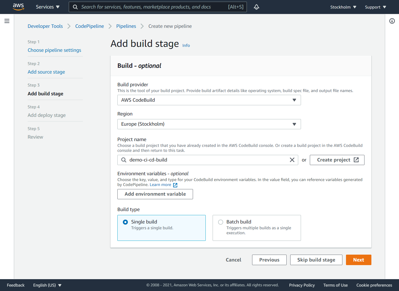The width and height of the screenshot is (399, 291).
Task: Open the AWS home logo
Action: pyautogui.click(x=19, y=7)
